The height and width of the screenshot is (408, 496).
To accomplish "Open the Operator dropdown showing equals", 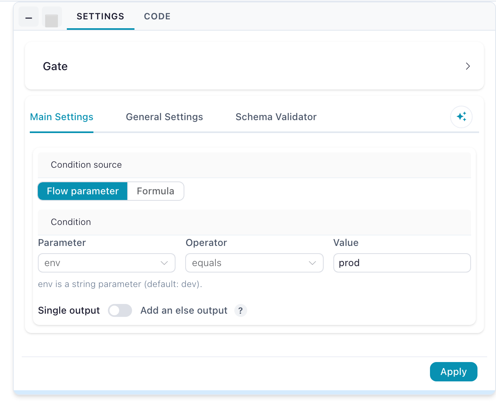I will coord(254,263).
